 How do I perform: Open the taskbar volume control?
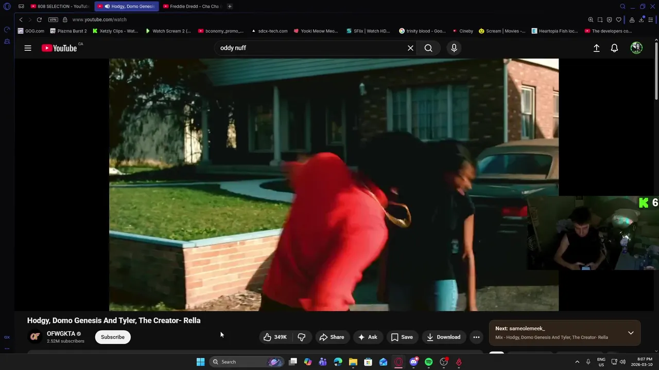click(x=622, y=362)
